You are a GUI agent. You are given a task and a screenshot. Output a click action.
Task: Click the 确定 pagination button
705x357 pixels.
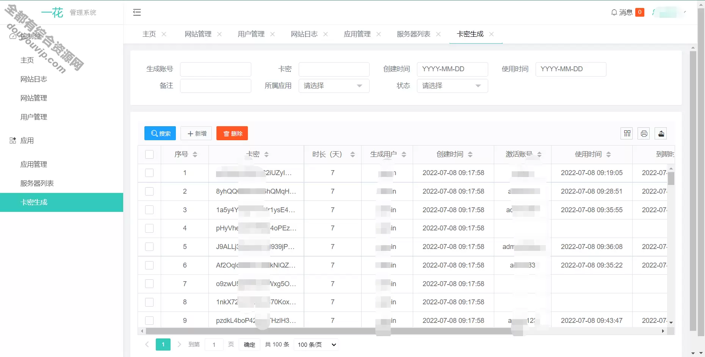pos(249,344)
